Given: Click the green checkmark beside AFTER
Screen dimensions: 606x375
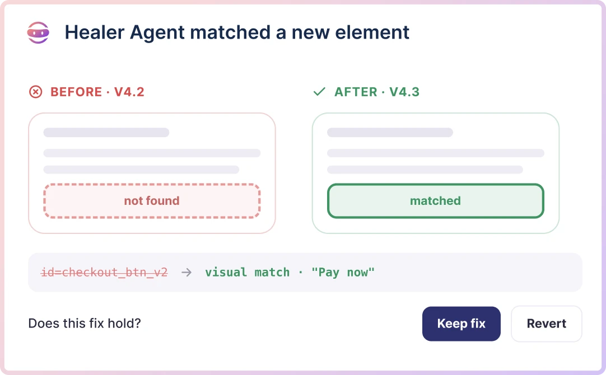Looking at the screenshot, I should [319, 92].
